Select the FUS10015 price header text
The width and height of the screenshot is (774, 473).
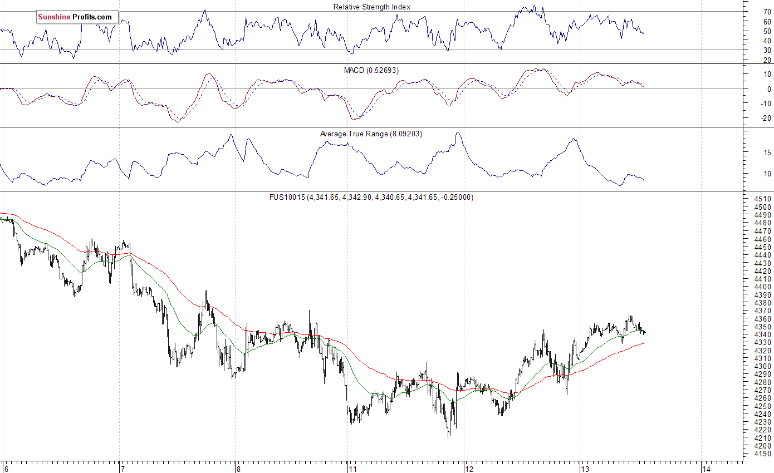(371, 197)
